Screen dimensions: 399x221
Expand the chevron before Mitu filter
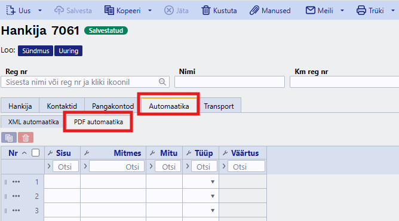(151, 166)
